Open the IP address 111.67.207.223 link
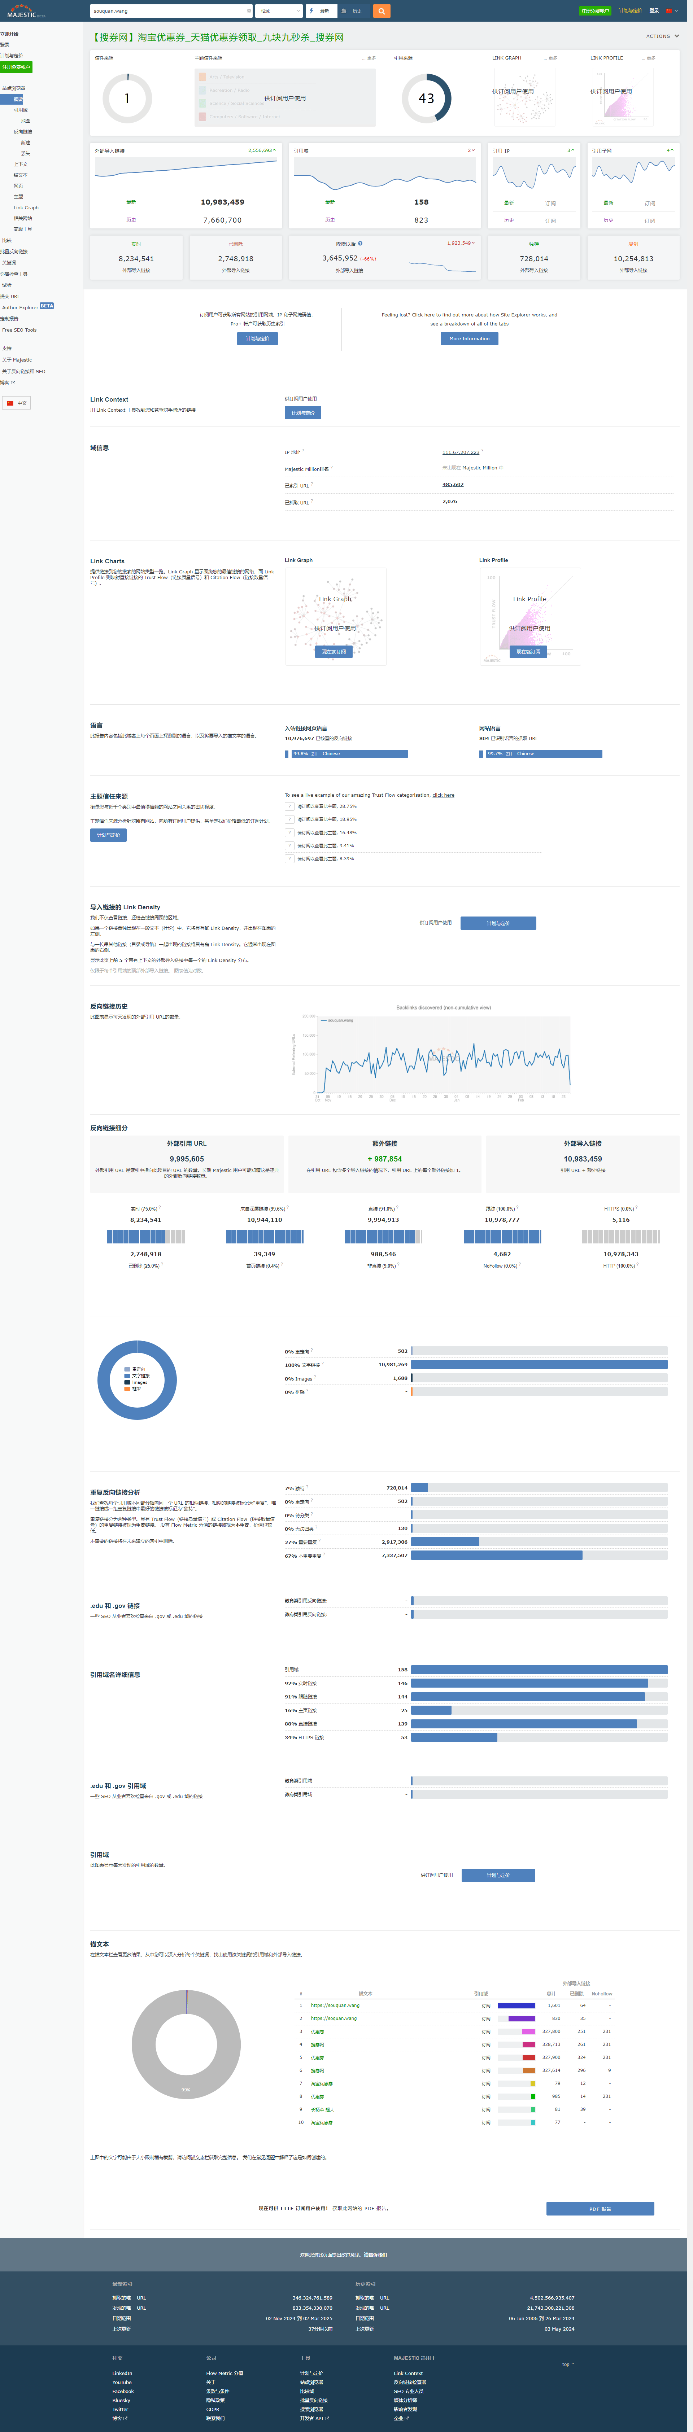Screen dimensions: 693x2432 pyautogui.click(x=461, y=452)
